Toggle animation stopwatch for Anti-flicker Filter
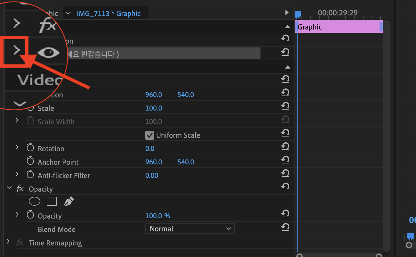 click(30, 175)
